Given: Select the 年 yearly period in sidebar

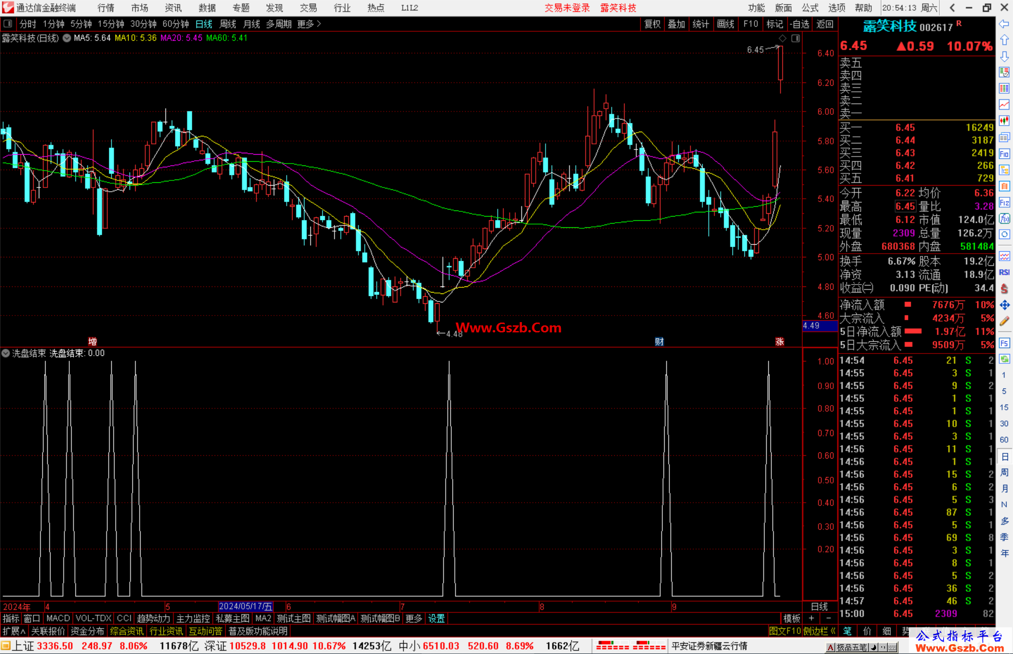Looking at the screenshot, I should [1004, 553].
